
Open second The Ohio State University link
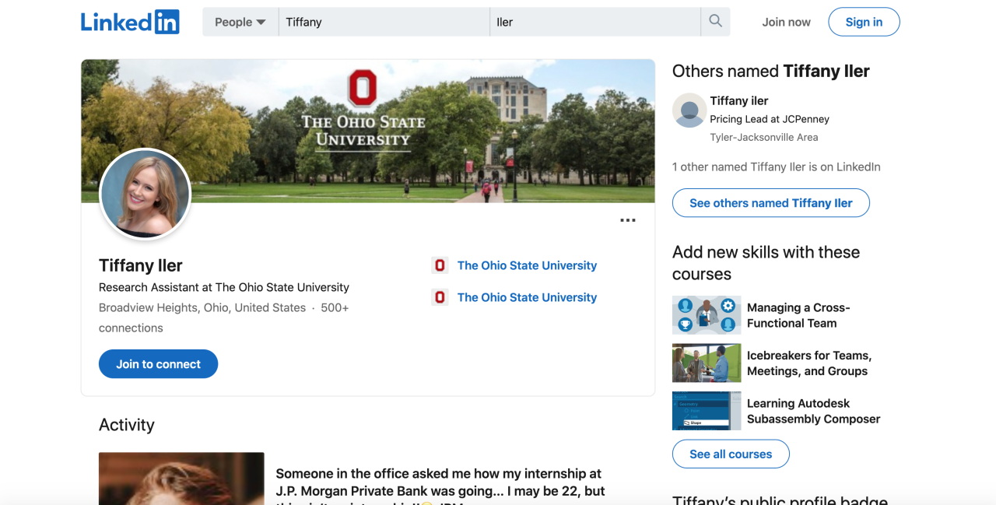527,297
